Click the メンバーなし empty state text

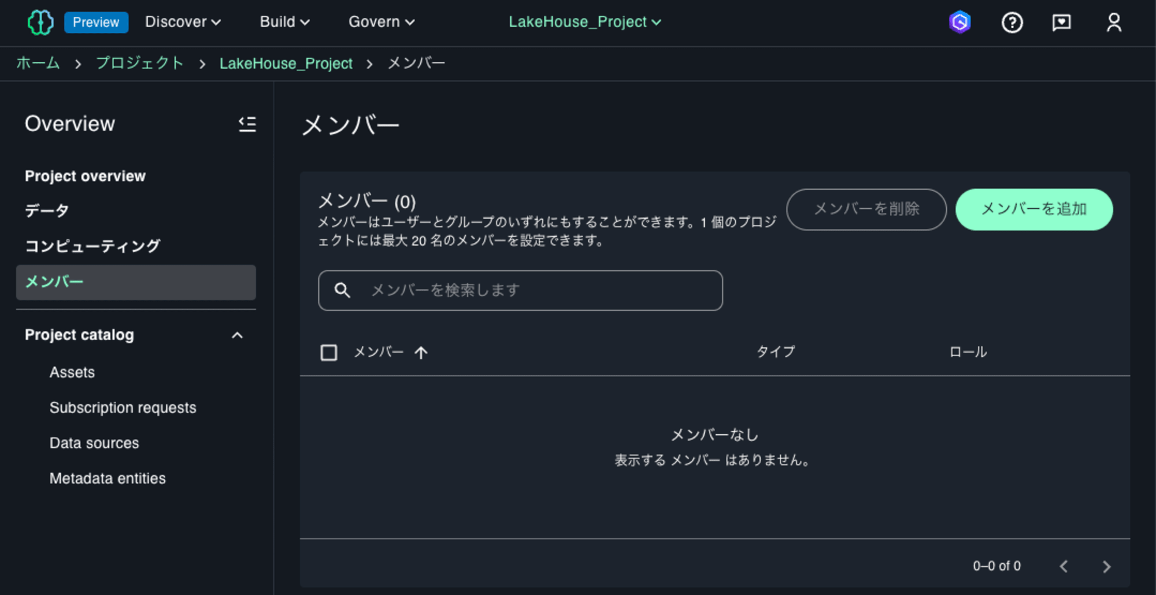[x=714, y=435]
